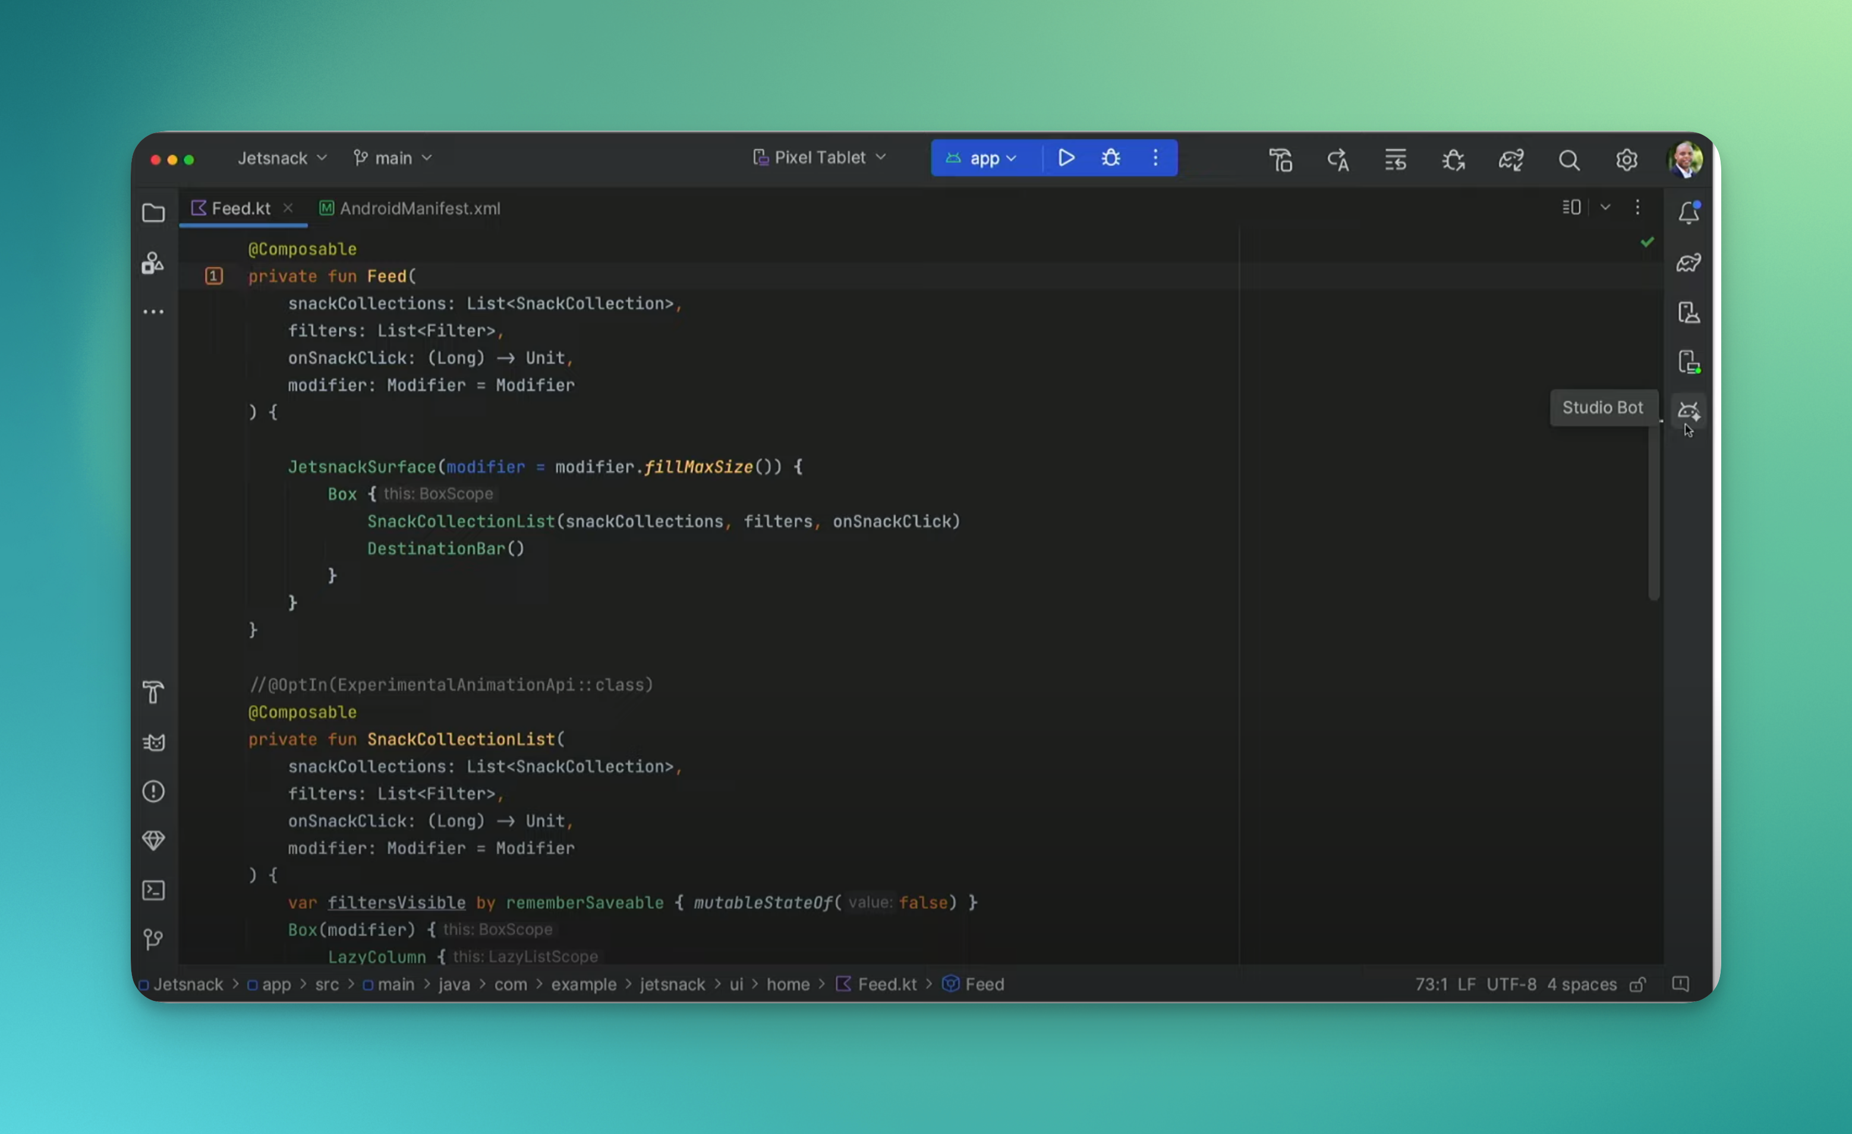The width and height of the screenshot is (1852, 1134).
Task: Open the Studio Bot panel
Action: 1688,410
